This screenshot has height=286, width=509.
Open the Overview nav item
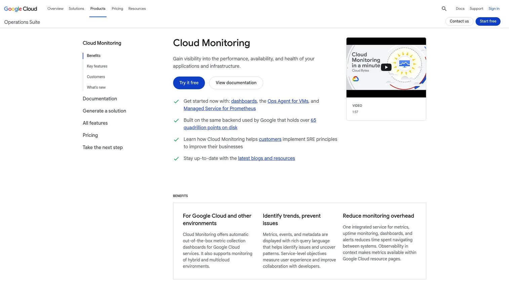55,8
